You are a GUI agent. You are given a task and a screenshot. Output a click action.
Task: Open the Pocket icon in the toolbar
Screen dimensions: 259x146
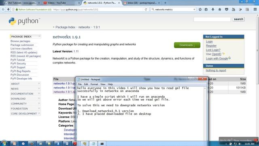pos(227,9)
